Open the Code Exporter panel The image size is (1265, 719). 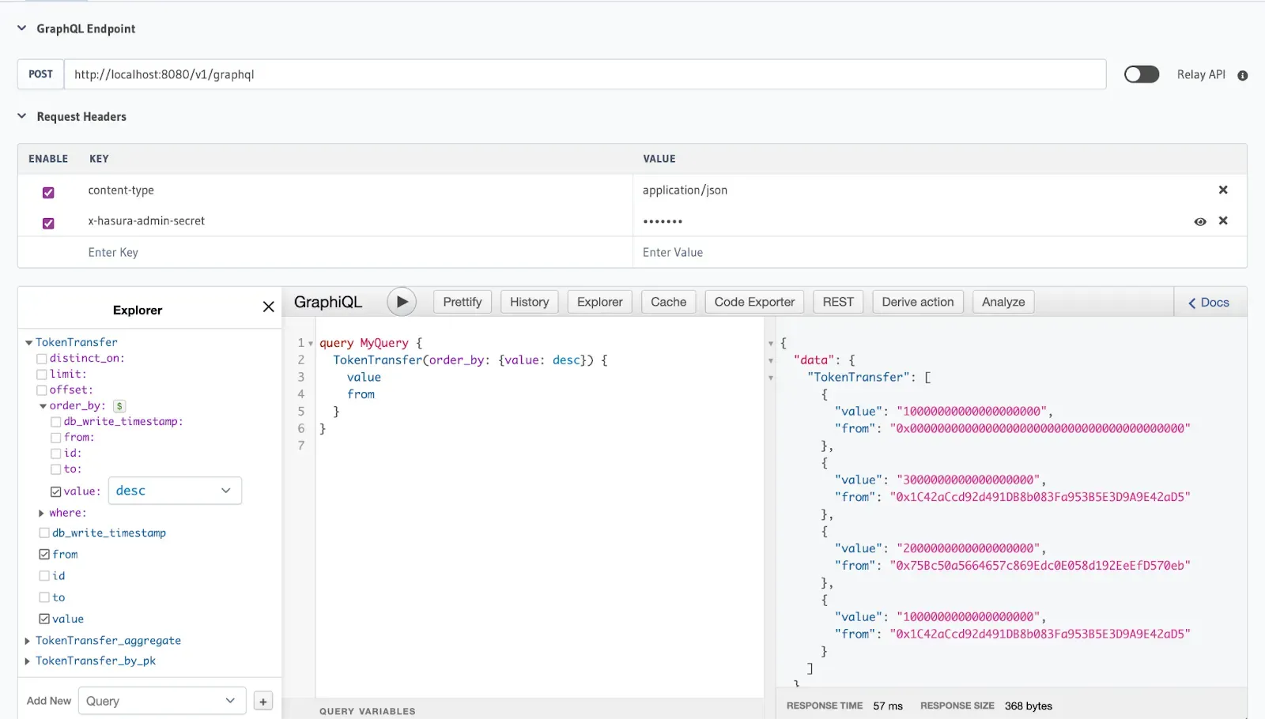[753, 302]
